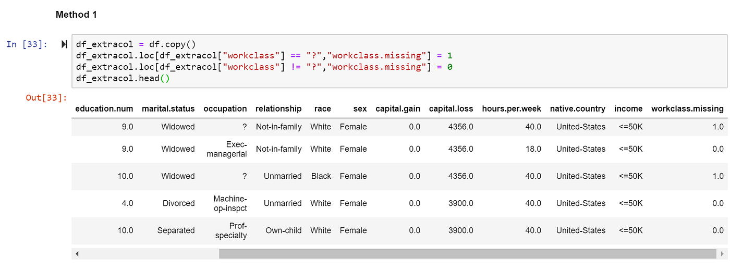Click the df.copy() code line
This screenshot has height=269, width=730.
[136, 44]
